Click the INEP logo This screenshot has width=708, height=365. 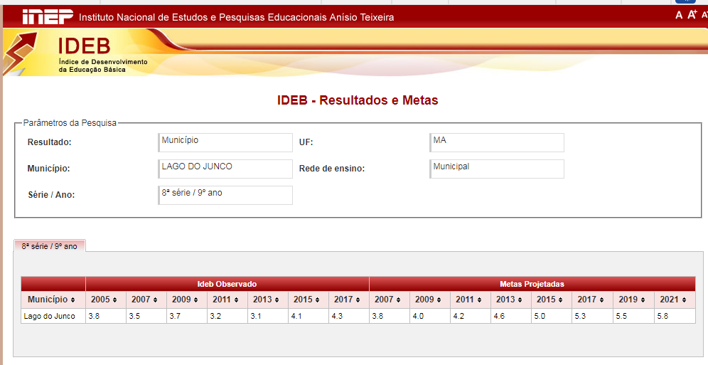point(48,16)
